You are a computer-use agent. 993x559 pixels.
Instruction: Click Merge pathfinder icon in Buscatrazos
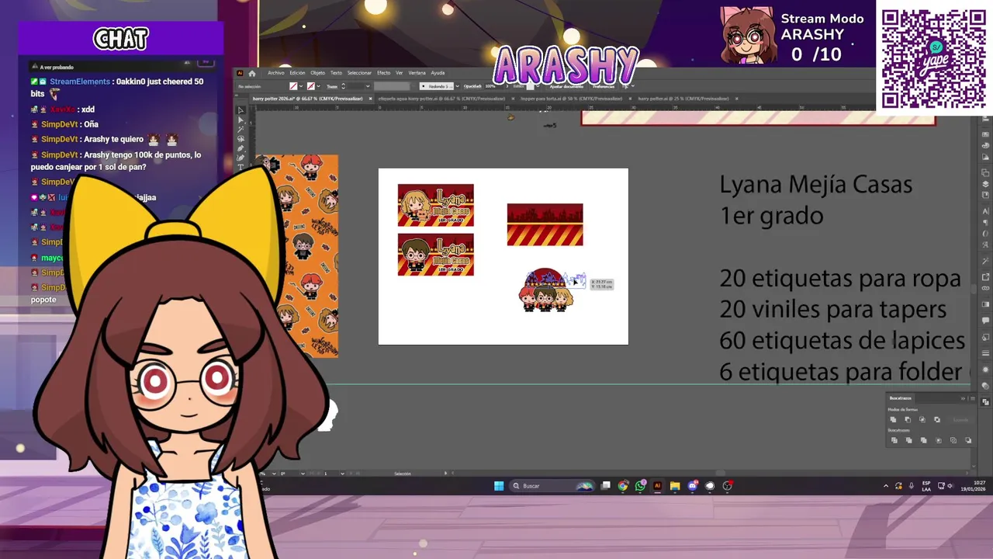point(923,440)
